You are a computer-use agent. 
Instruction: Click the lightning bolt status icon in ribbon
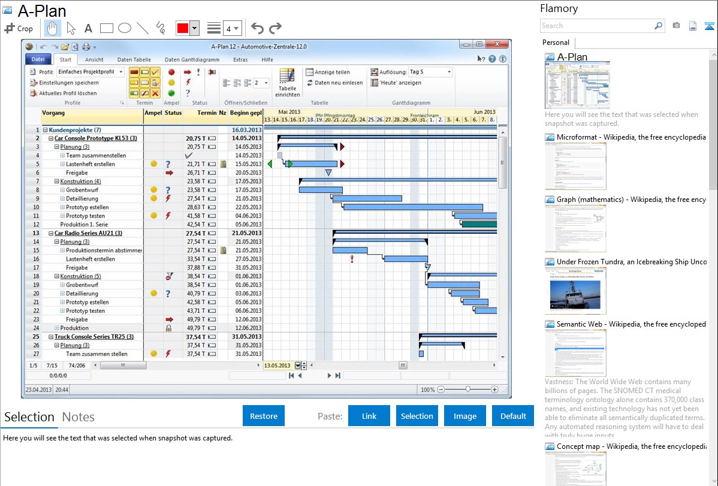pos(188,83)
